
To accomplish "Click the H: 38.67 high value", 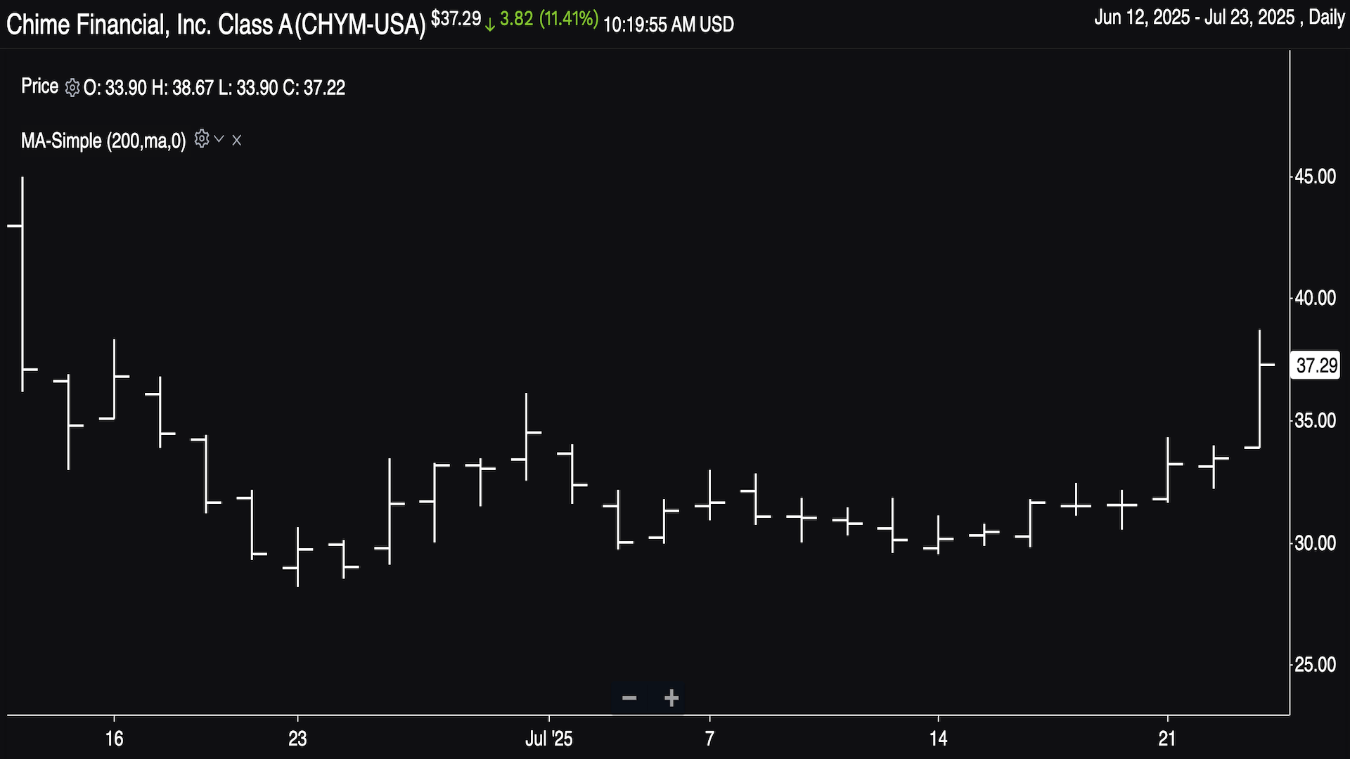I will click(x=182, y=88).
